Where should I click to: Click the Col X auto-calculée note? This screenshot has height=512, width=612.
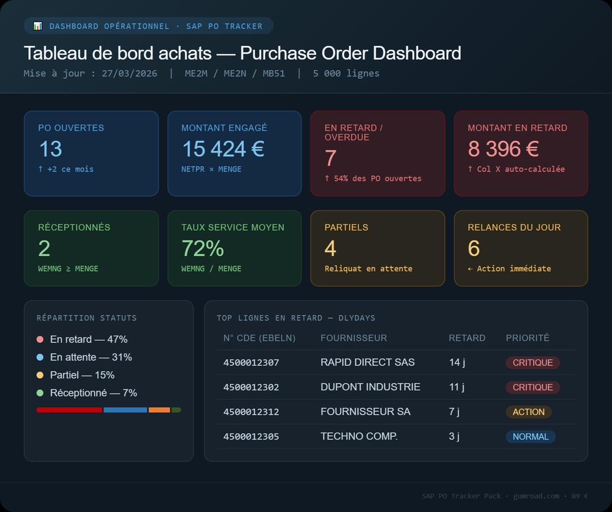(516, 169)
